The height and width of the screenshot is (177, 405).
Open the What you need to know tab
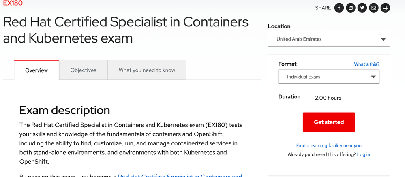pos(147,70)
